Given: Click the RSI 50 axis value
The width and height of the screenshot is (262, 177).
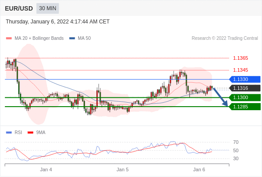Looking at the screenshot, I should click(x=236, y=150).
